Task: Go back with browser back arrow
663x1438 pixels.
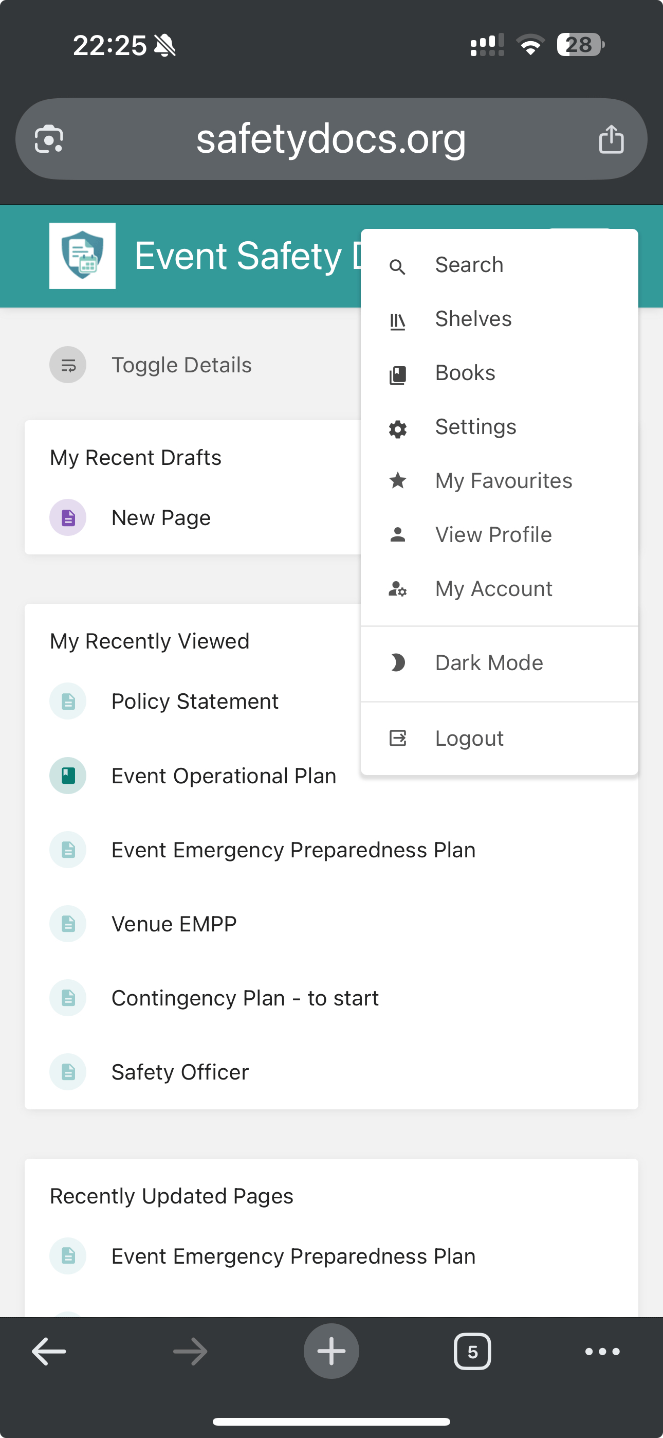Action: pos(49,1352)
